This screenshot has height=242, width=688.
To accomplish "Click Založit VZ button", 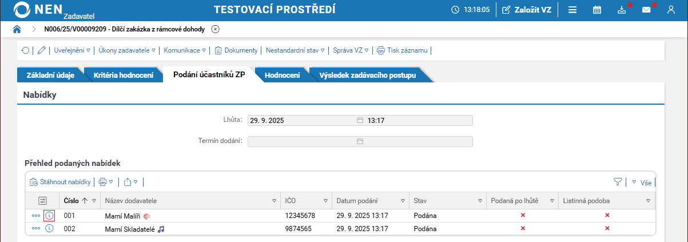I will point(527,10).
